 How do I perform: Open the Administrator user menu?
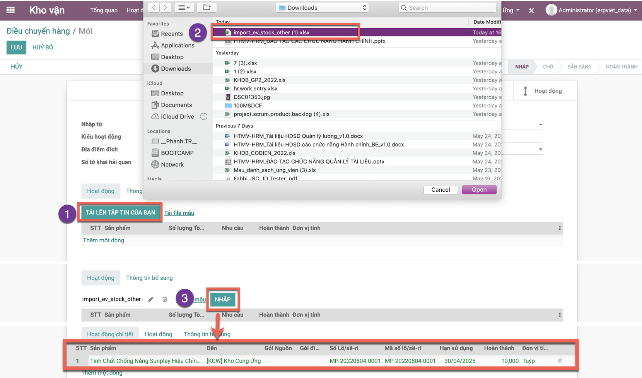[x=591, y=10]
